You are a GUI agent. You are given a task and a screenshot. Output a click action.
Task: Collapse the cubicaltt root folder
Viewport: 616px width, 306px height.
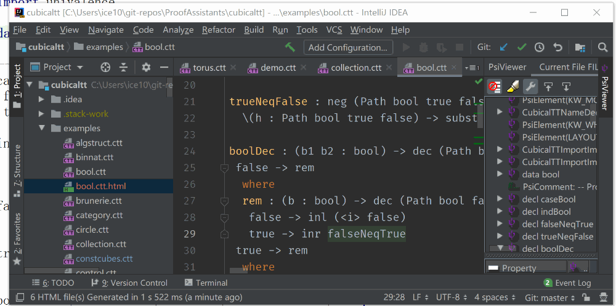tap(30, 85)
